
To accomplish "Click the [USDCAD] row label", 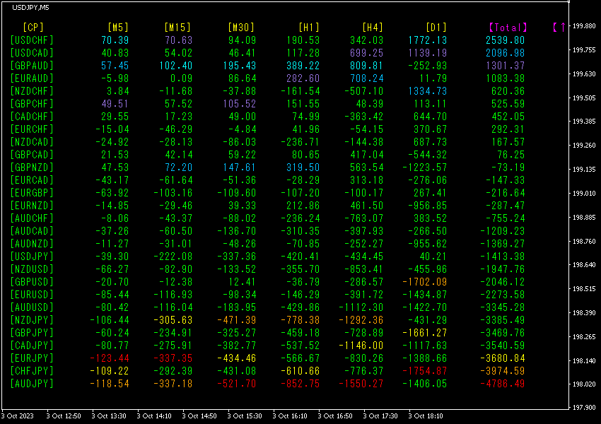I will (32, 53).
